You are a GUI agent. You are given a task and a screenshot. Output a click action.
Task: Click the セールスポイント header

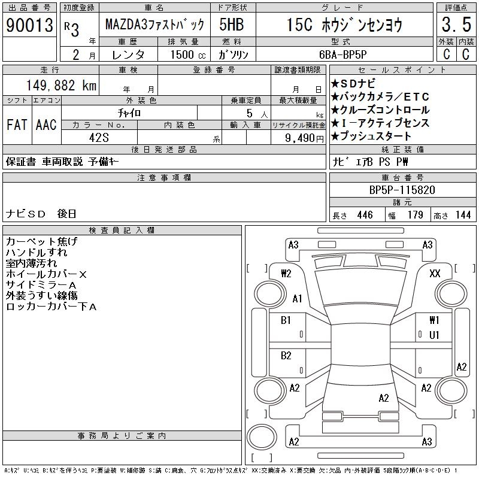point(402,70)
